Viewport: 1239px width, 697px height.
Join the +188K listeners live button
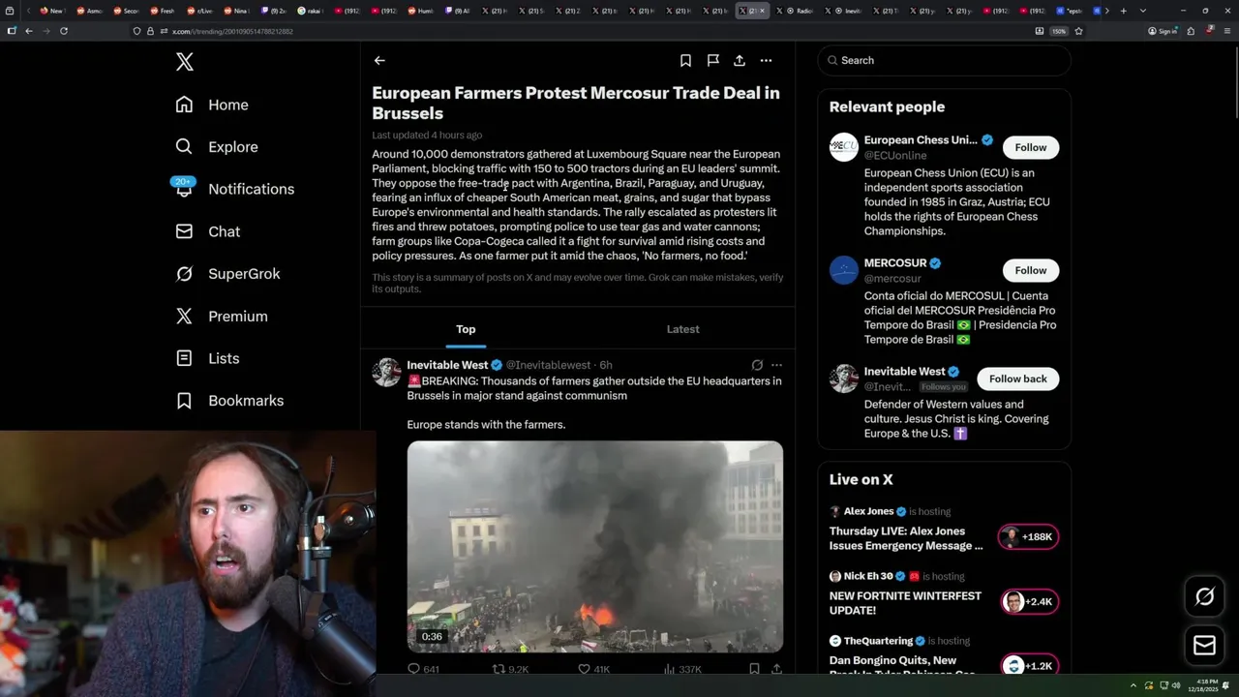coord(1029,537)
